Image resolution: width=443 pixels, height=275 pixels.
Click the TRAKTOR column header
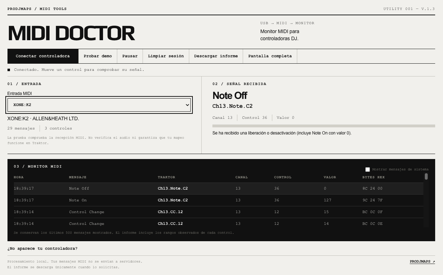[x=166, y=177]
